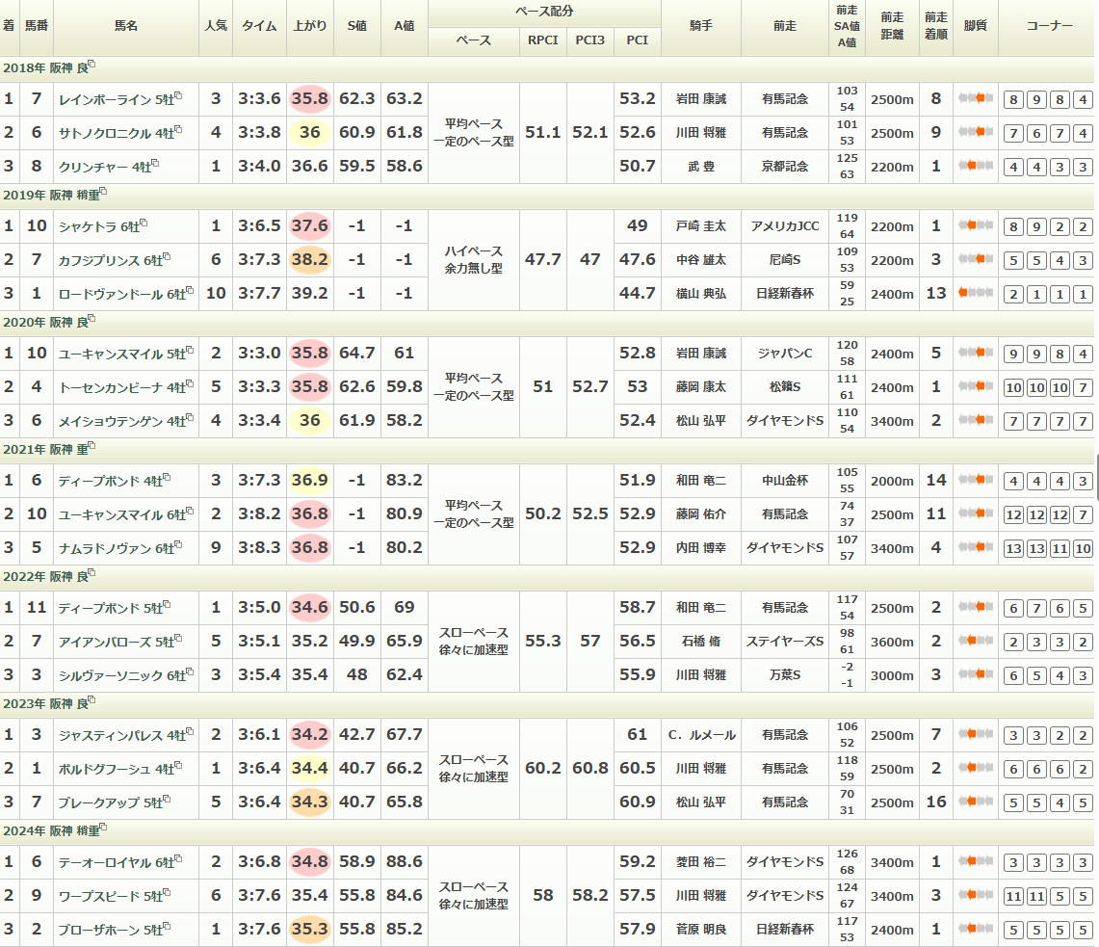
Task: Click corner position box 13 in ナムラドノヴァン row
Action: tap(1012, 548)
